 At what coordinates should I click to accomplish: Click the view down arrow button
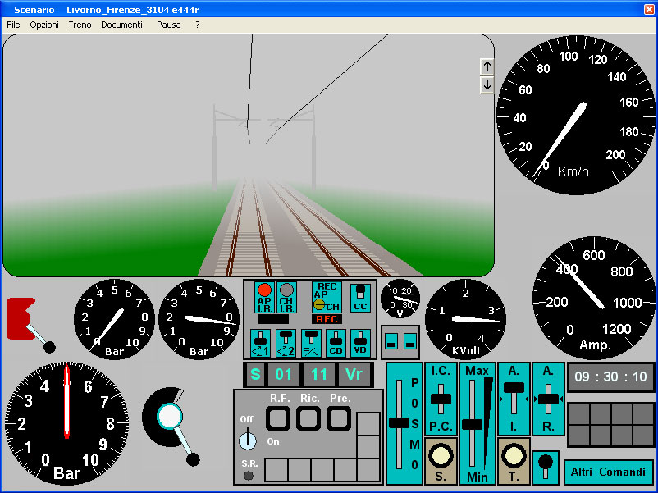[x=487, y=84]
